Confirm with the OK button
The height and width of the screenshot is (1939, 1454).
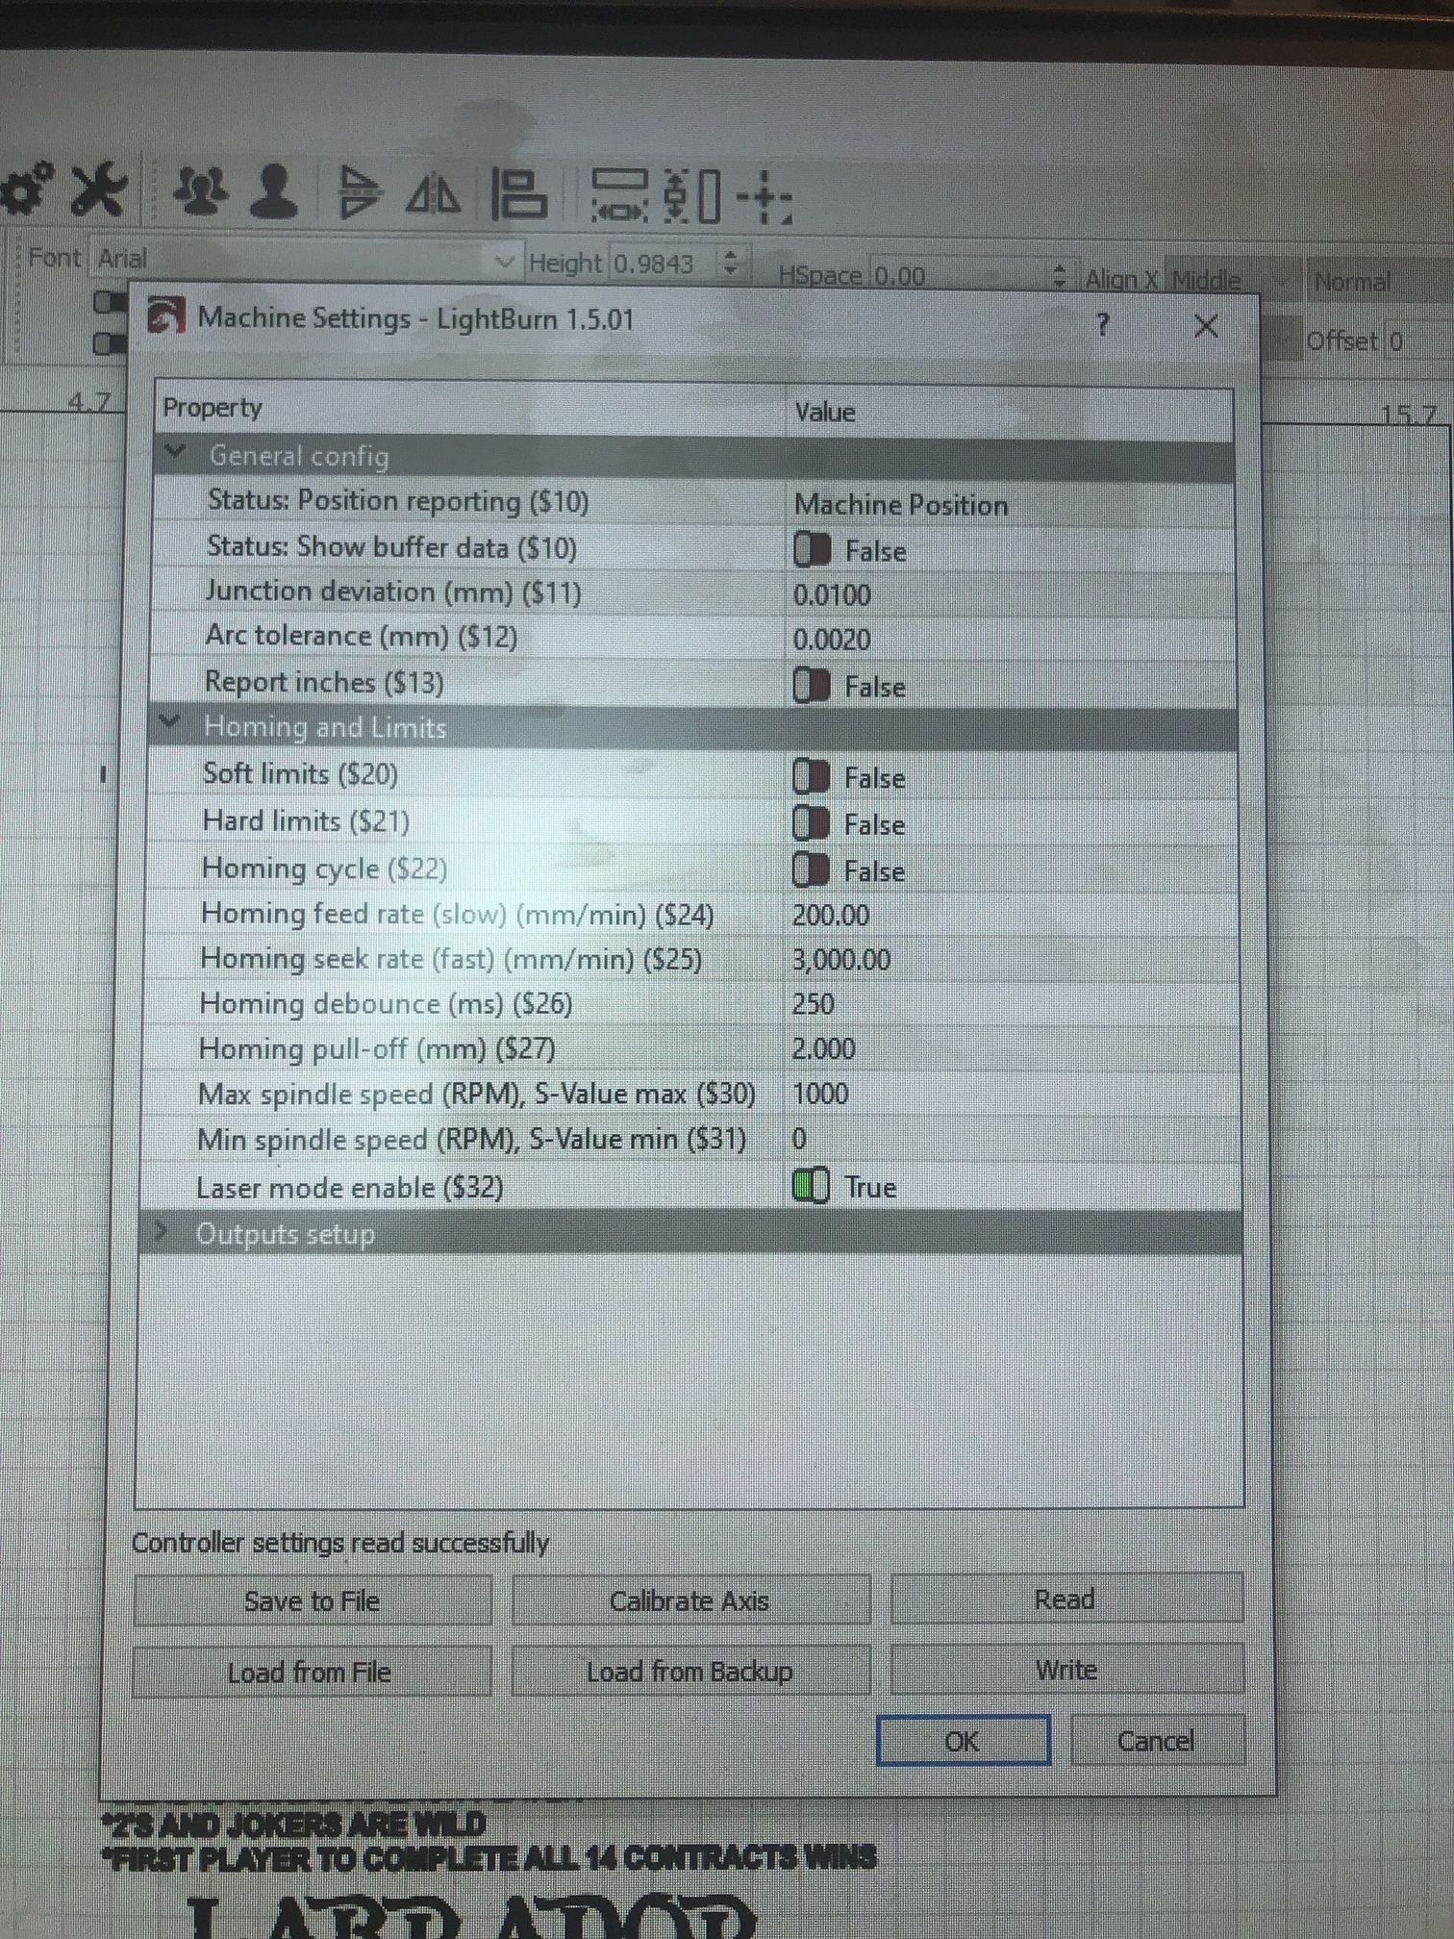[963, 1741]
